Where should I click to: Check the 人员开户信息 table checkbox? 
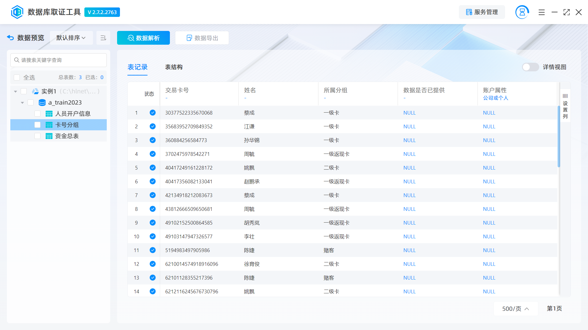tap(38, 114)
